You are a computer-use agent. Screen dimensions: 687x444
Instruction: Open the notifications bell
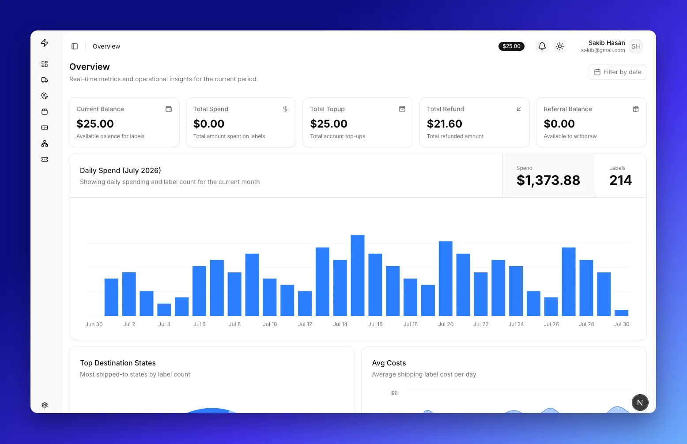pos(542,46)
